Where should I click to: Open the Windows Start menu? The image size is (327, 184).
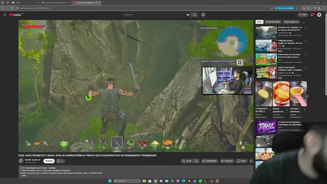coord(110,181)
